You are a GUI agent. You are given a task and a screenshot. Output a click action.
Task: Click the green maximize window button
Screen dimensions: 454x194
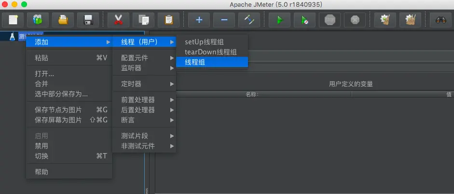24,4
